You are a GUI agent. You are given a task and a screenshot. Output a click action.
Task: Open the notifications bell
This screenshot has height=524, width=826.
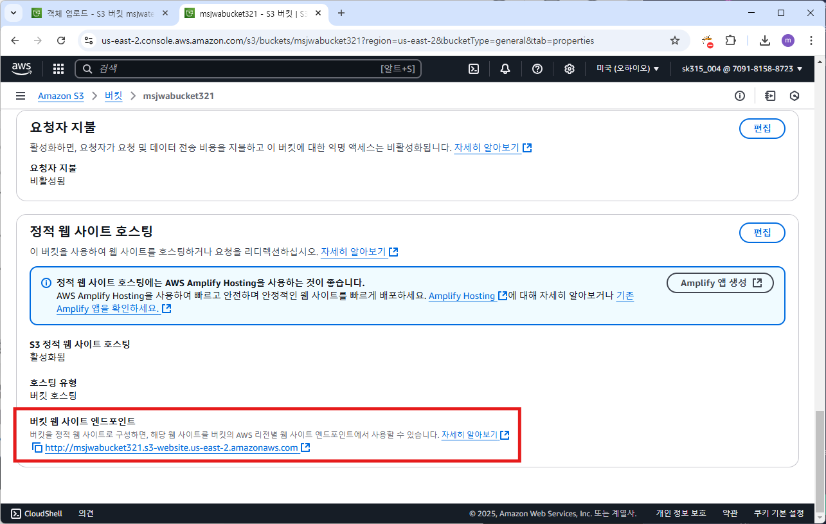(505, 69)
